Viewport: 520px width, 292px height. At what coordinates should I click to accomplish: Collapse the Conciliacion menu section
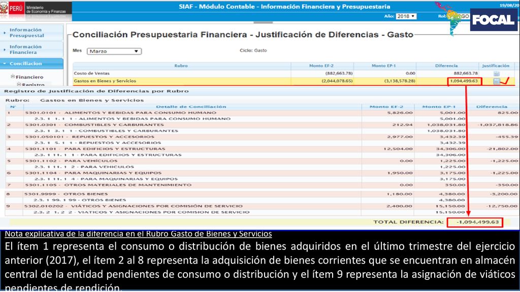(x=31, y=63)
